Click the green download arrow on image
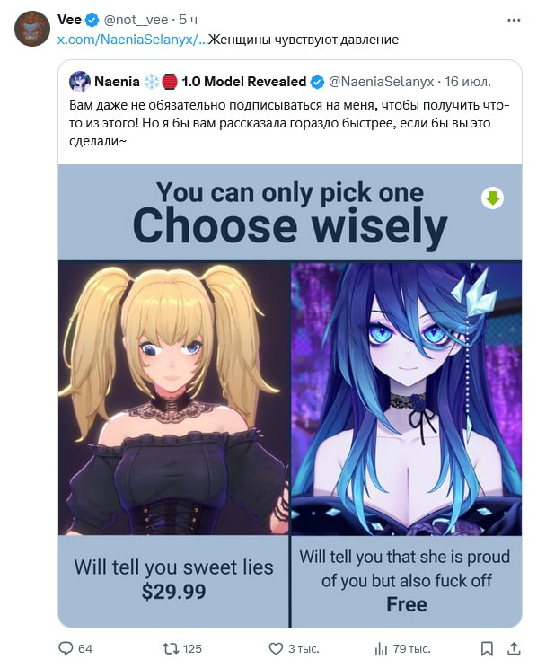 pos(493,198)
